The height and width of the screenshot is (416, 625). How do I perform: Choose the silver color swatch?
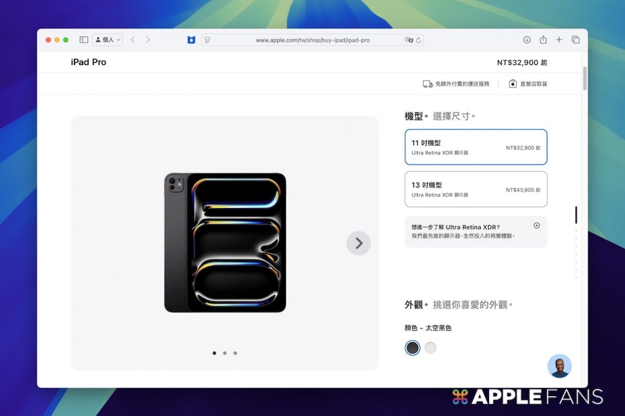[x=430, y=348]
